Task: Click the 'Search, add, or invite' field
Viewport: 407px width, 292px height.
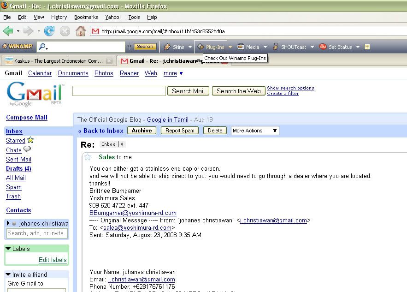Action: pos(37,233)
